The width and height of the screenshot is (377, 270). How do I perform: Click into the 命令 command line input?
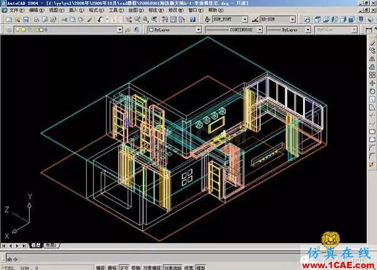pos(154,257)
